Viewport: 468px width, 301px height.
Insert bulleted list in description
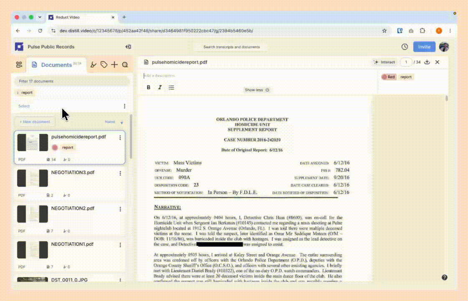point(171,87)
